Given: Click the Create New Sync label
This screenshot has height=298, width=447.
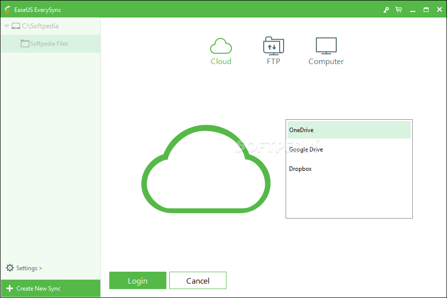Looking at the screenshot, I should click(x=38, y=288).
